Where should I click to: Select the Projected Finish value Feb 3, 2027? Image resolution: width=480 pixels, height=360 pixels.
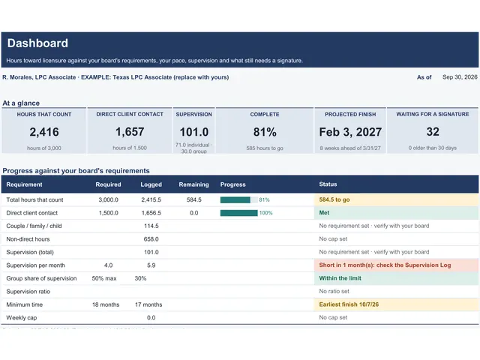click(x=350, y=132)
